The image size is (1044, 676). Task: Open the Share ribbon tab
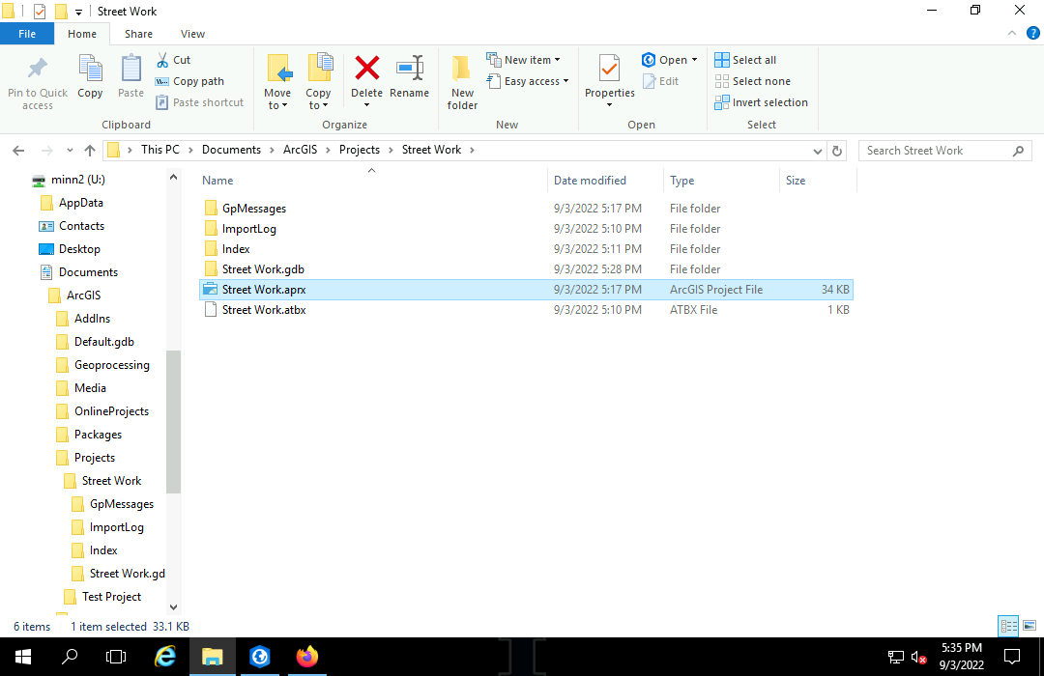tap(138, 34)
